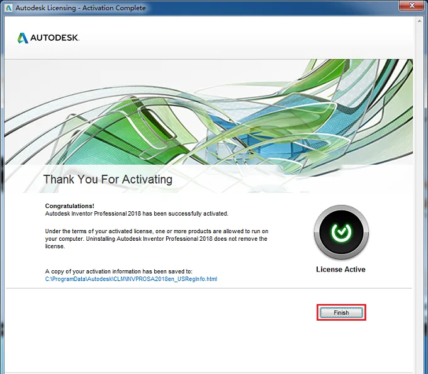The image size is (428, 374).
Task: Click the Autodesk logo in header
Action: (x=48, y=38)
